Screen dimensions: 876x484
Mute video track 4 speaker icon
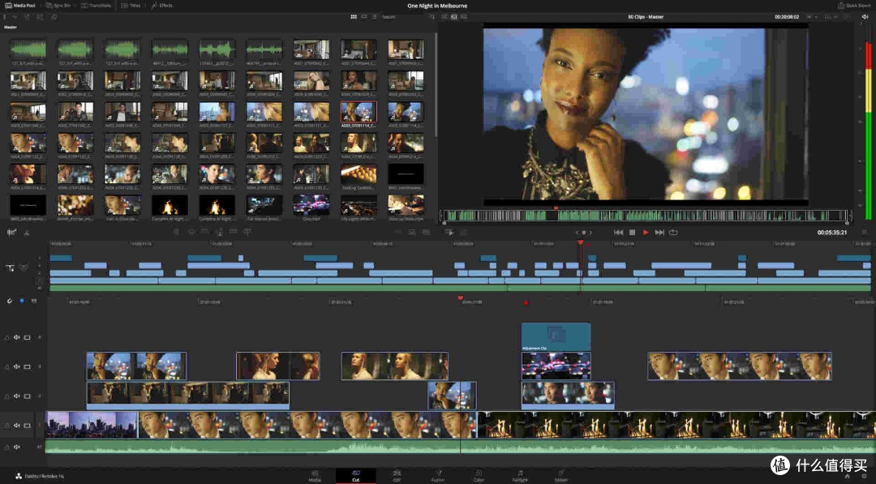(17, 337)
